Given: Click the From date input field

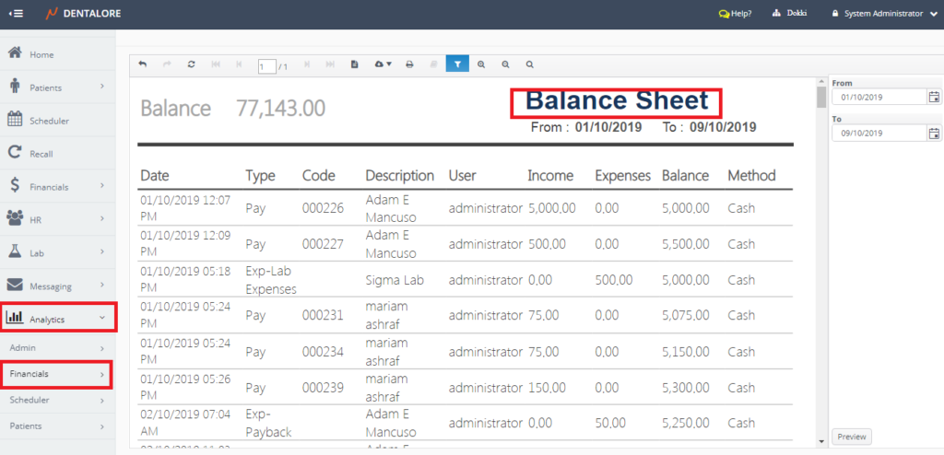Looking at the screenshot, I should (x=879, y=97).
